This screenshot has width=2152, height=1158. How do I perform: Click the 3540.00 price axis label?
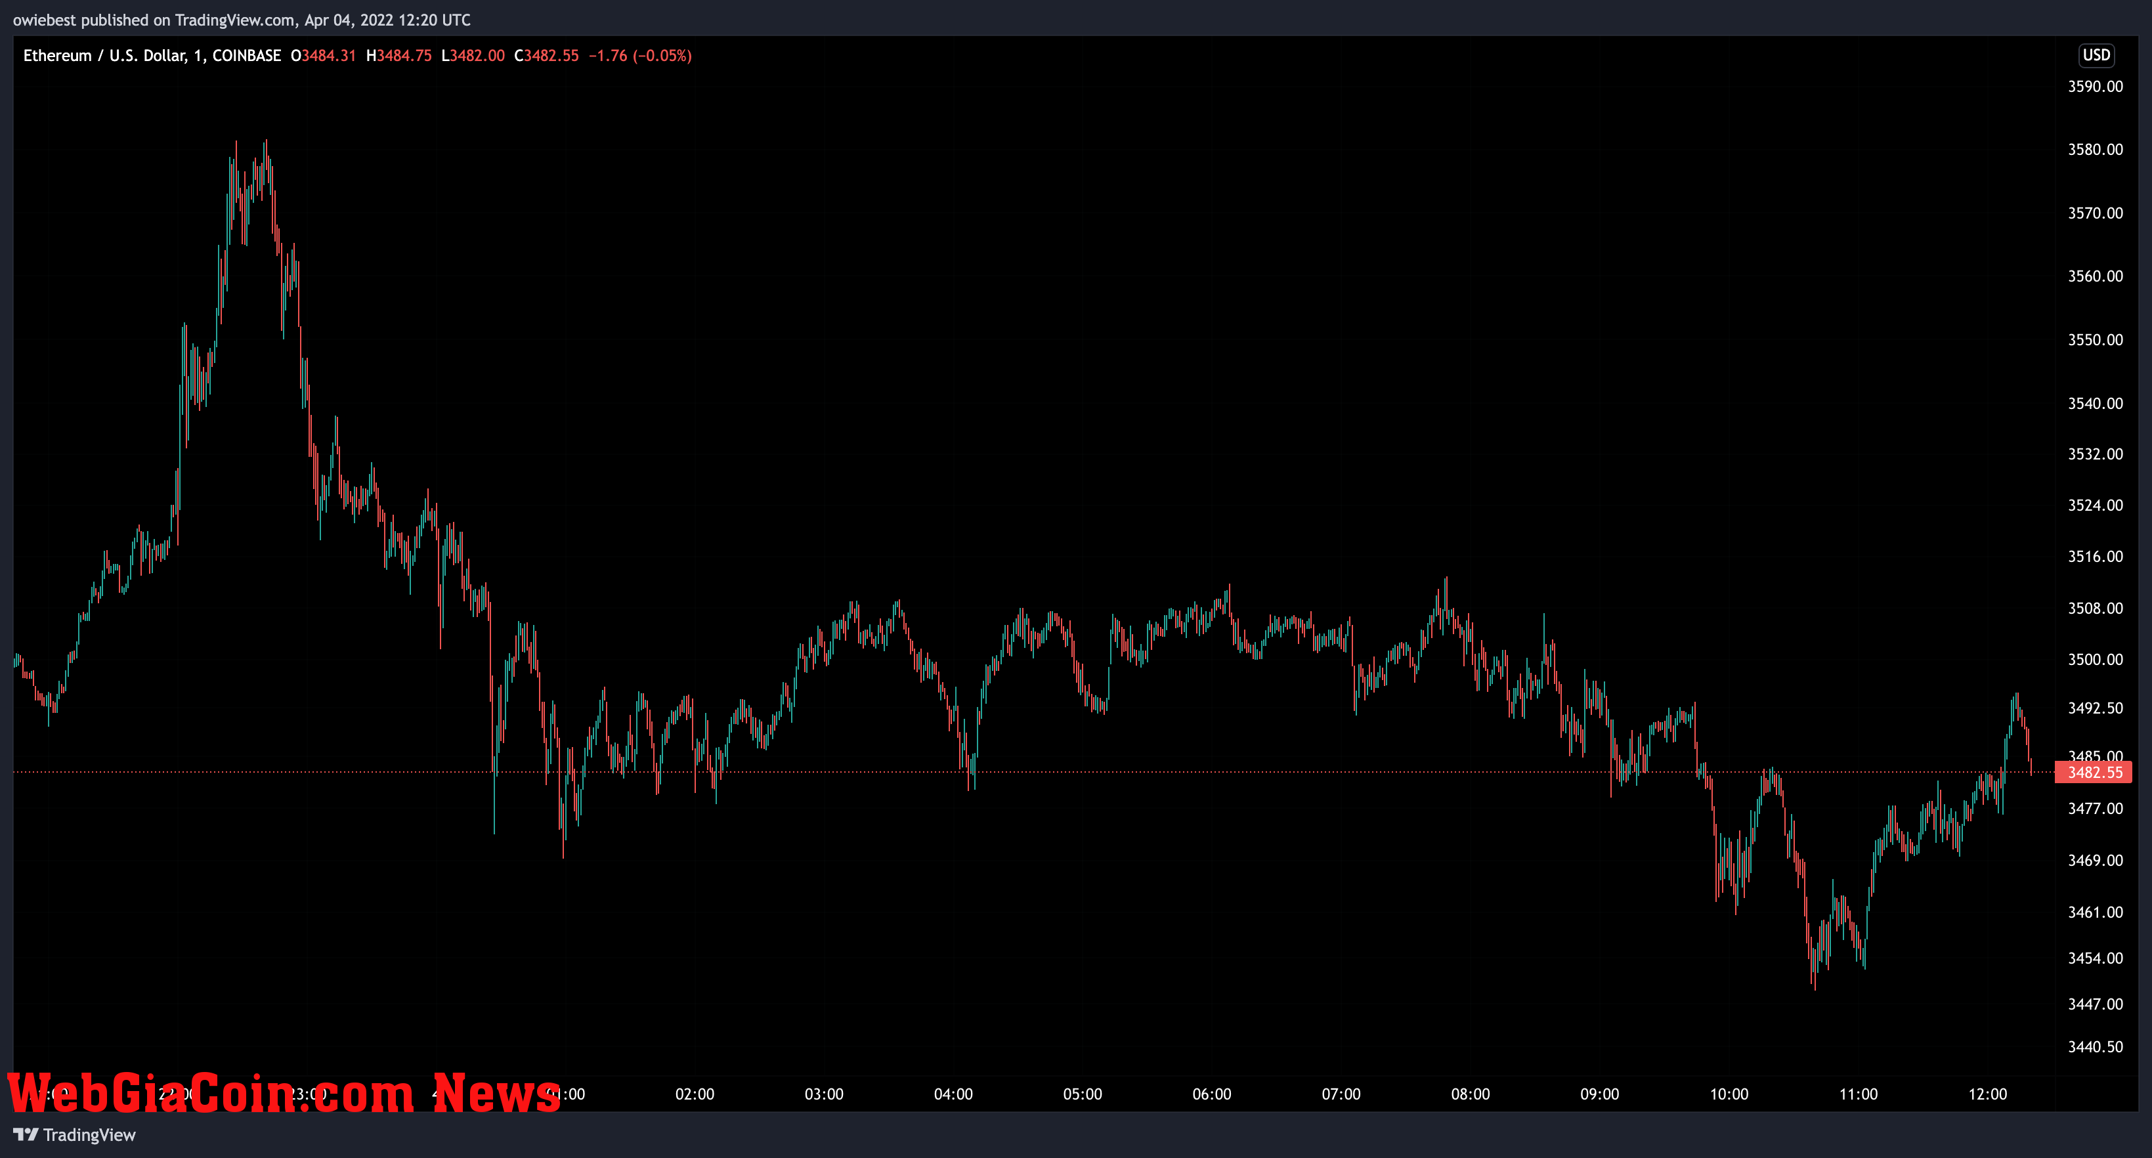tap(2095, 402)
